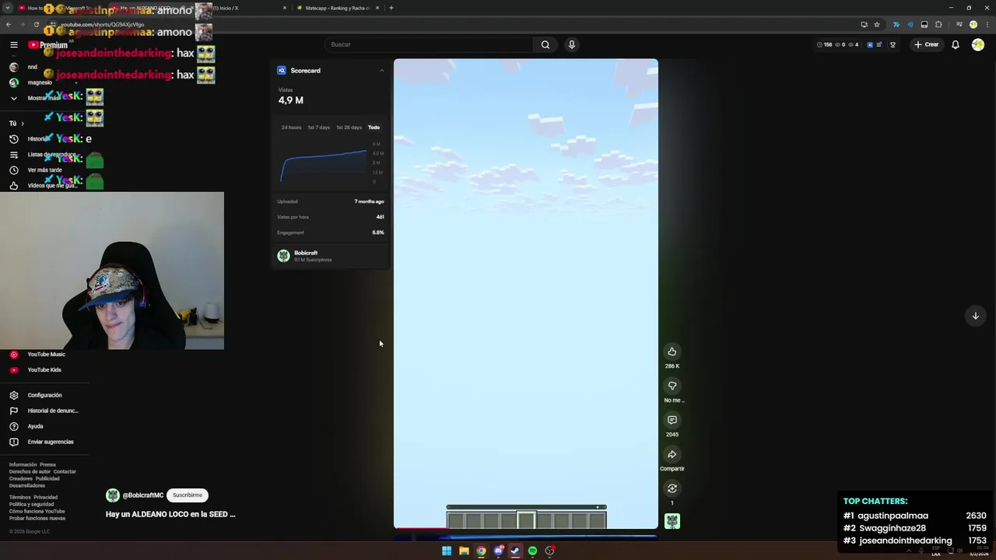Open the Configuración gear in sidebar
This screenshot has width=996, height=560.
[x=43, y=395]
